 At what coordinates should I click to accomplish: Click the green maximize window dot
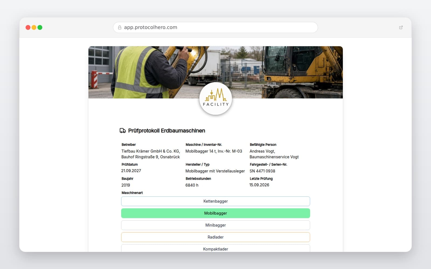click(40, 27)
